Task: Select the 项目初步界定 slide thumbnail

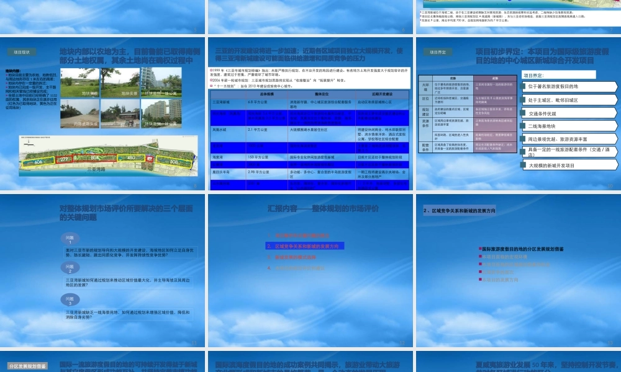Action: 519,114
